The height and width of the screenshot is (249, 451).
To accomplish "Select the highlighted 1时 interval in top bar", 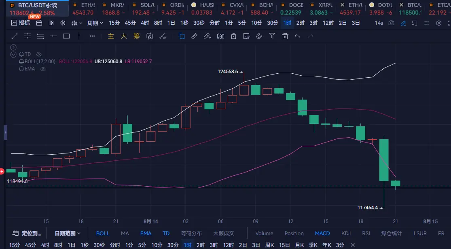I will pyautogui.click(x=287, y=23).
